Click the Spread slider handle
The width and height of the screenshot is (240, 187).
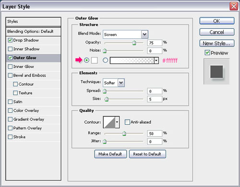(105, 91)
